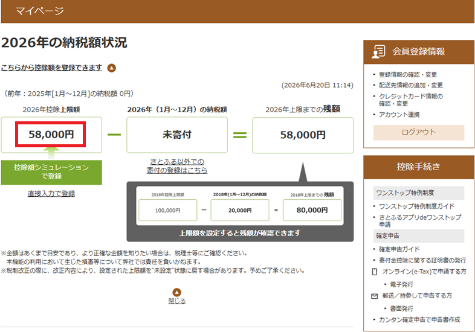Click the 前年：2025年 納税額 0円 line
Image resolution: width=475 pixels, height=332 pixels.
pos(68,94)
